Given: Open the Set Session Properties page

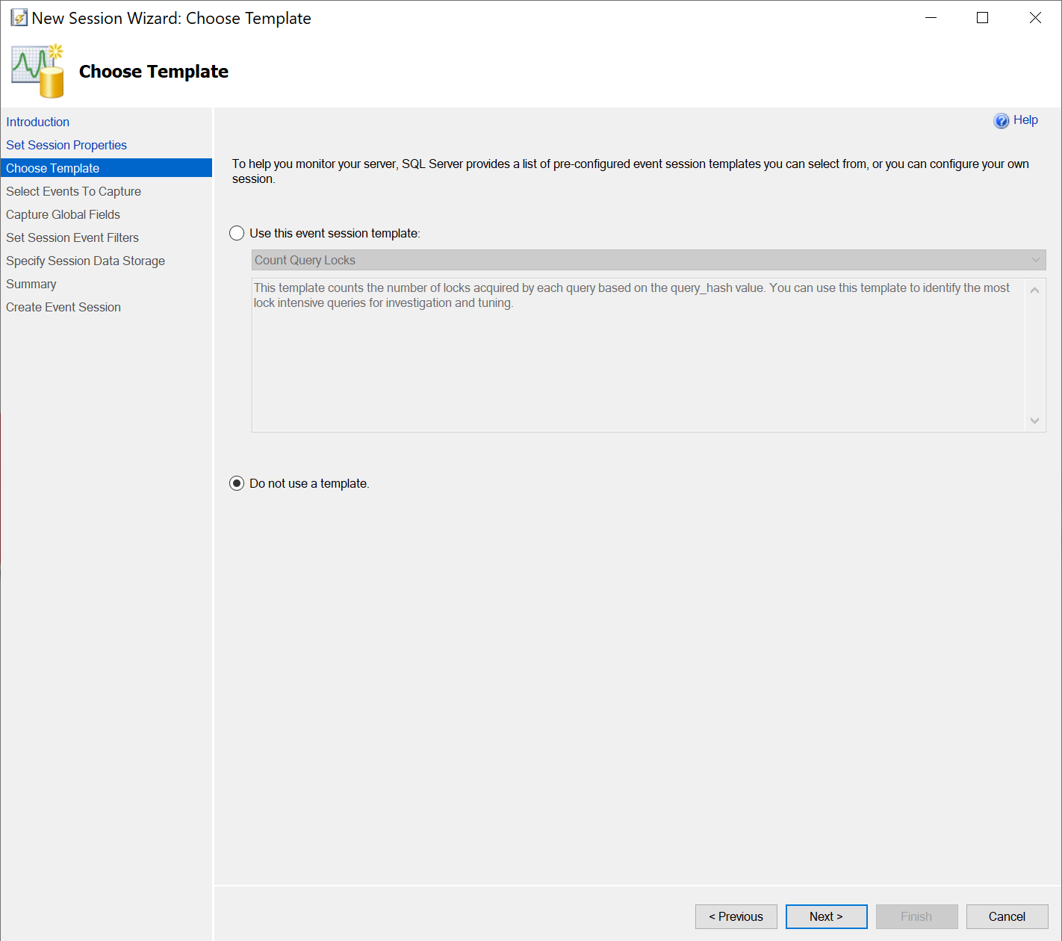Looking at the screenshot, I should (66, 145).
